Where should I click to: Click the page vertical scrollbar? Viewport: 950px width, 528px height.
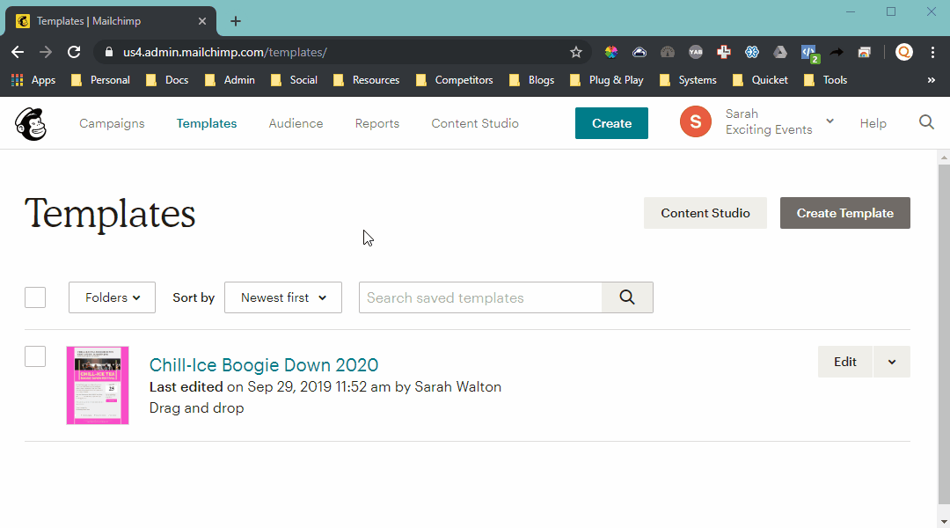tap(944, 334)
